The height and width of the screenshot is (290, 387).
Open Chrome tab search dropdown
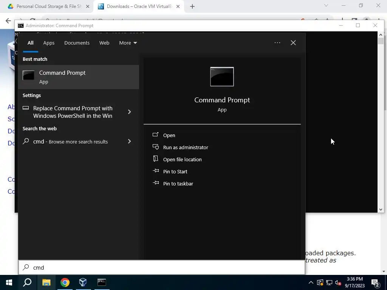coord(326,5)
